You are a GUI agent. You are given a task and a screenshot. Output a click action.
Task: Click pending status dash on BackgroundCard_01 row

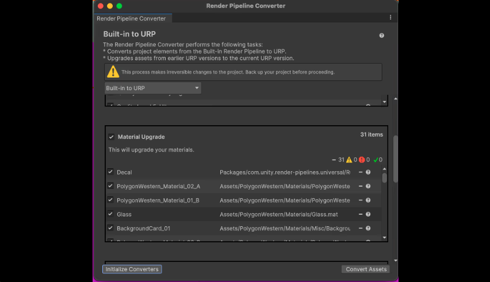(x=361, y=229)
